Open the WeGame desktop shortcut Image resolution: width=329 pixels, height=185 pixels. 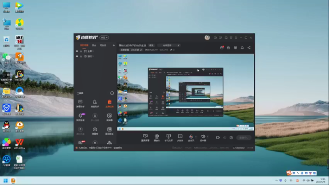click(19, 76)
